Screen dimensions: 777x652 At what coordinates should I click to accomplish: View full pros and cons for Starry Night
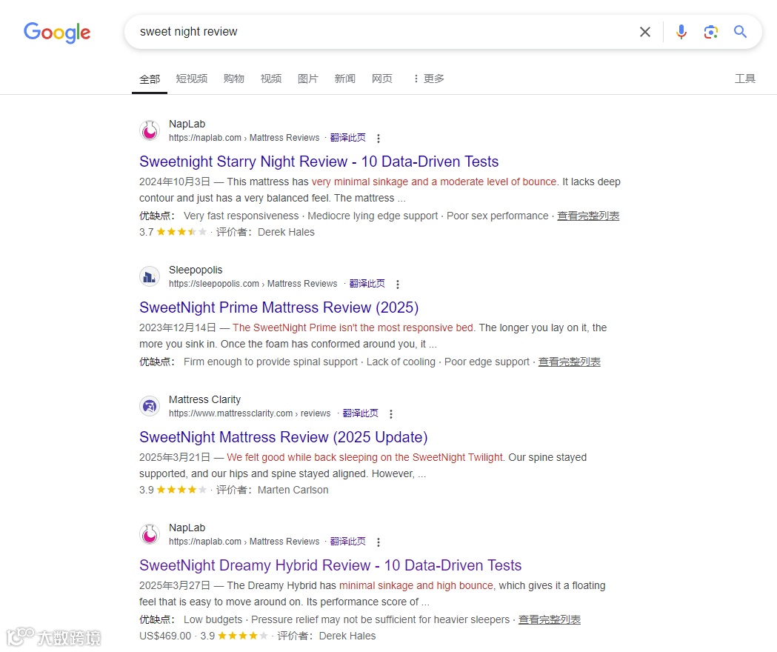[588, 216]
